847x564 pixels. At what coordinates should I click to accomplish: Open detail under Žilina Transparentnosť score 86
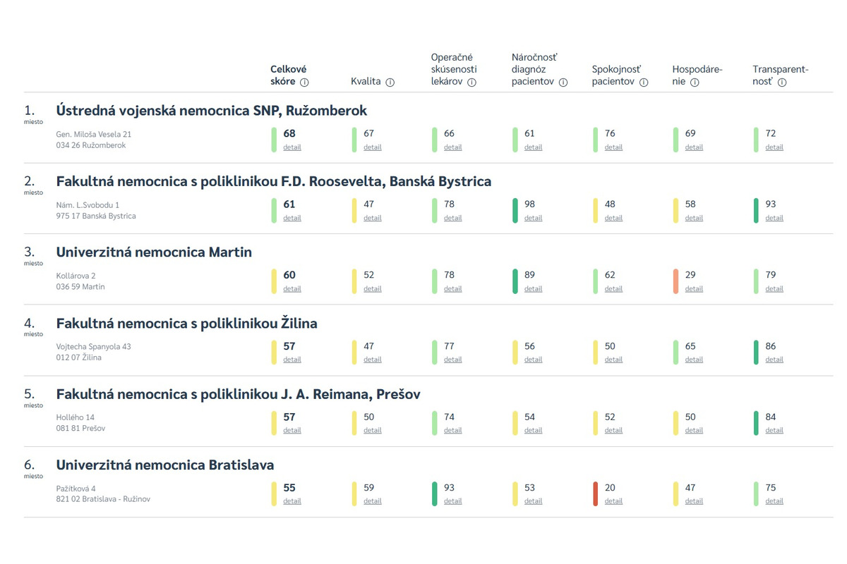coord(774,360)
